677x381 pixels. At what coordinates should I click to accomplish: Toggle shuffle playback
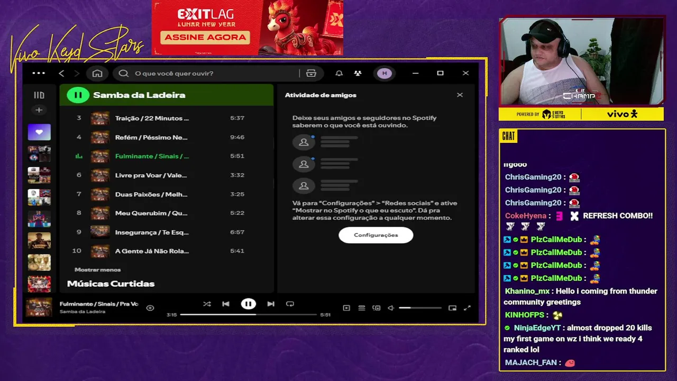click(x=207, y=304)
